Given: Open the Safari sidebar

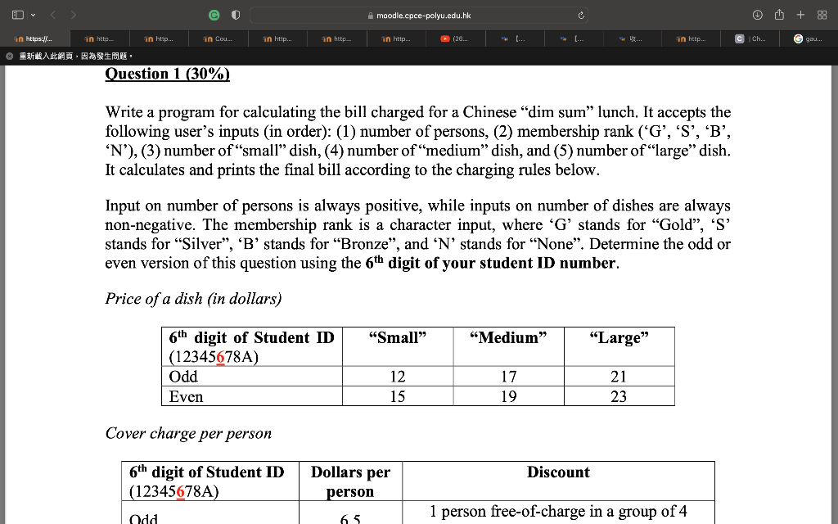Looking at the screenshot, I should 16,14.
